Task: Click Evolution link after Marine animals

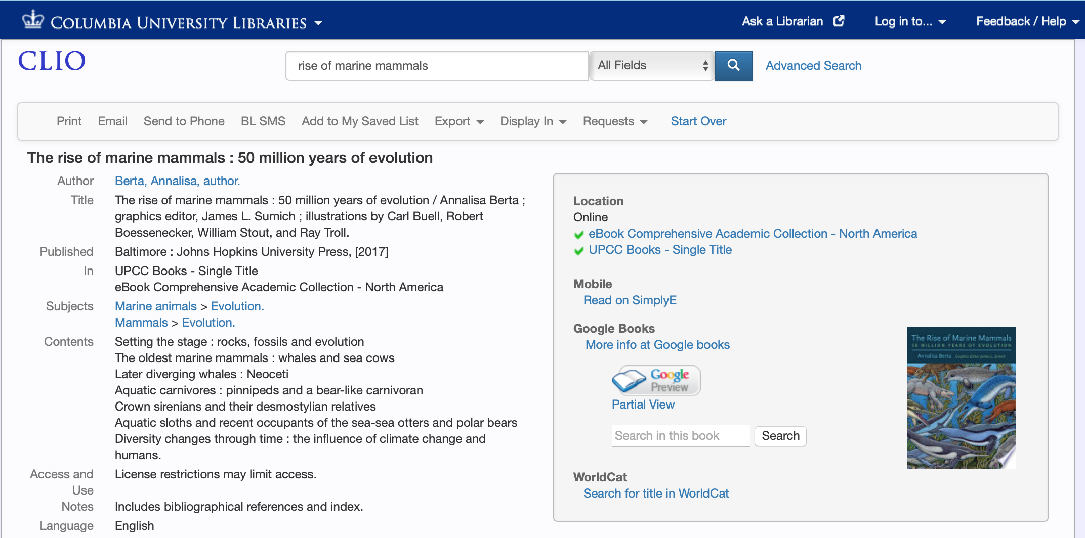Action: tap(237, 306)
